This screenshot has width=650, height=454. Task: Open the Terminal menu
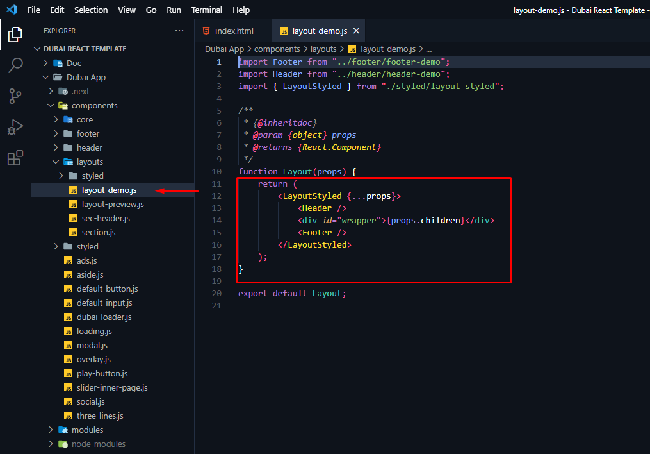pyautogui.click(x=206, y=10)
